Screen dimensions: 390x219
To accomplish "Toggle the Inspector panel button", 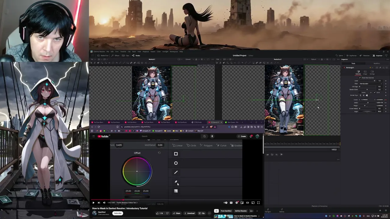I will click(x=377, y=56).
